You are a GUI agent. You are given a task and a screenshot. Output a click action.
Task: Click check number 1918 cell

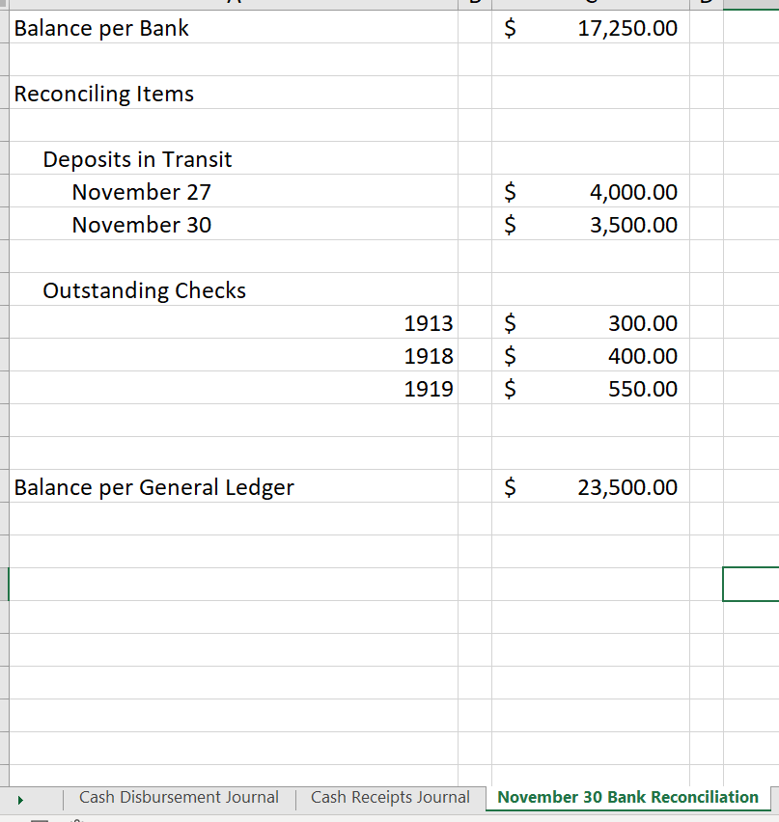[x=234, y=355]
